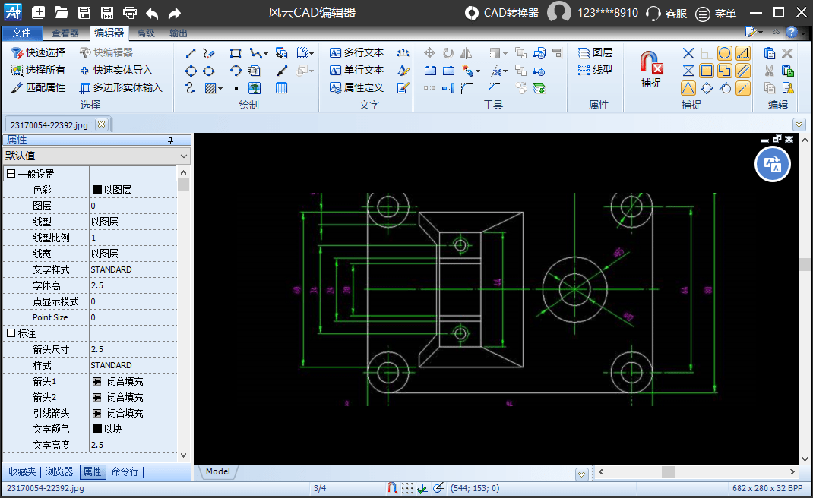The image size is (813, 498).
Task: Click 快速选择 quick select button
Action: (x=39, y=53)
